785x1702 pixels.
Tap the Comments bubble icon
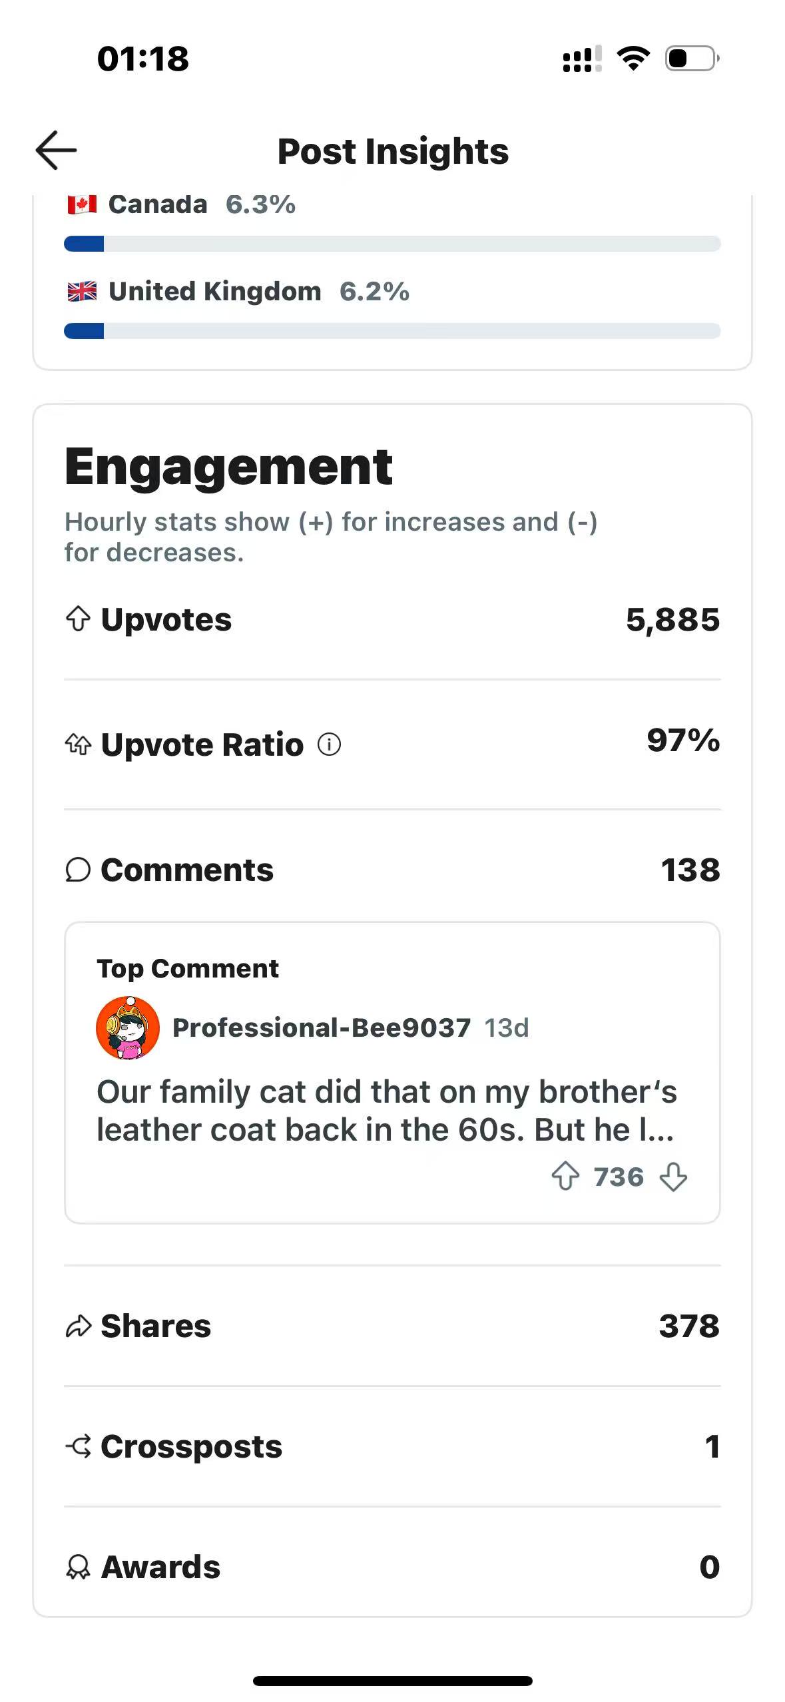(x=78, y=870)
